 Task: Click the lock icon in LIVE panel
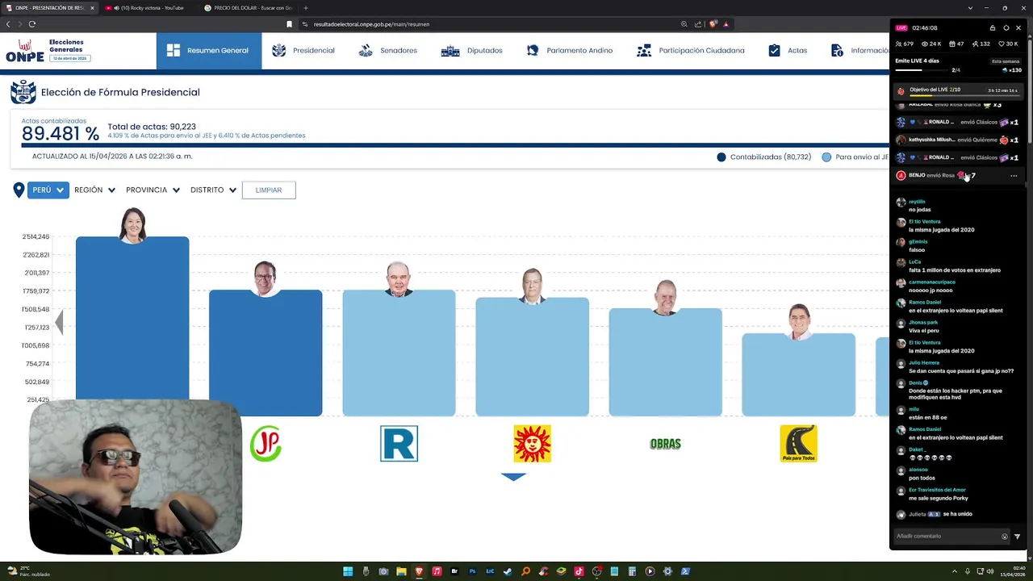pos(993,27)
